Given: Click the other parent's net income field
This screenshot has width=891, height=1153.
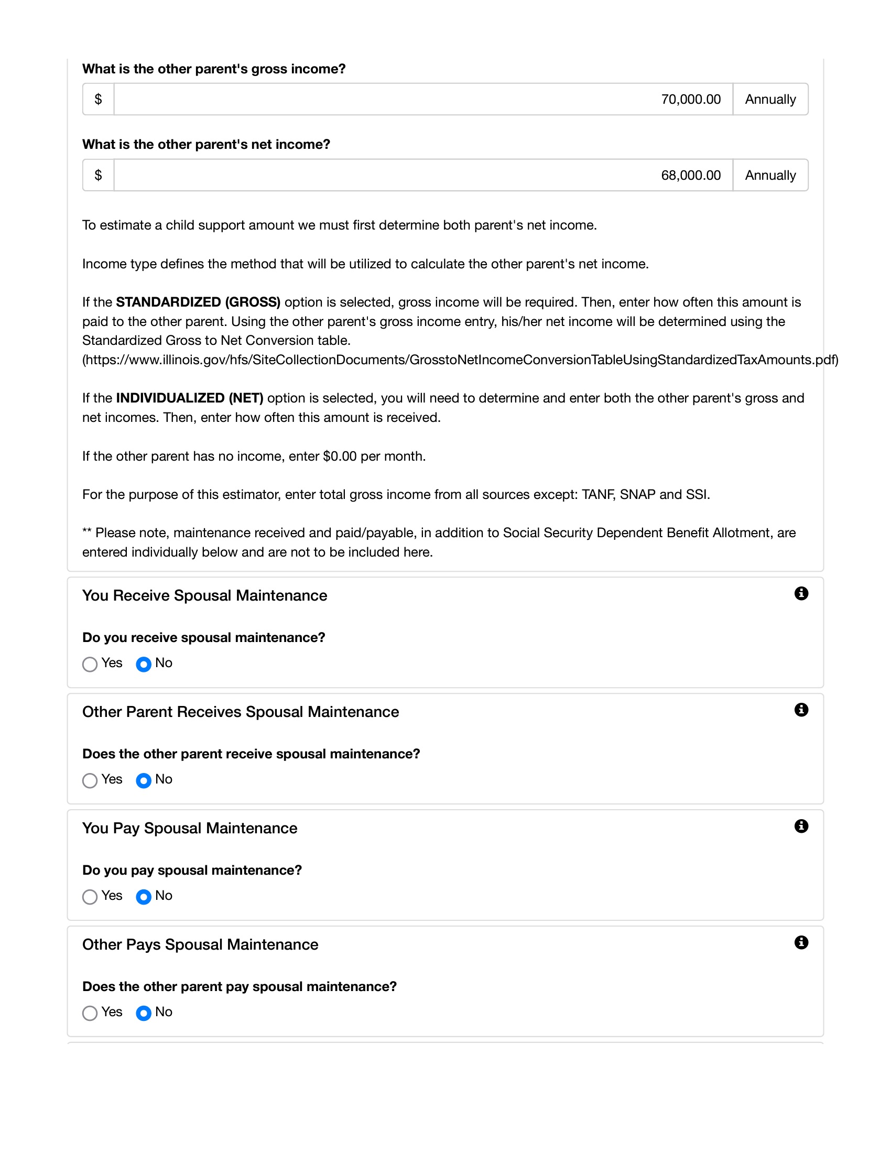Looking at the screenshot, I should click(422, 175).
